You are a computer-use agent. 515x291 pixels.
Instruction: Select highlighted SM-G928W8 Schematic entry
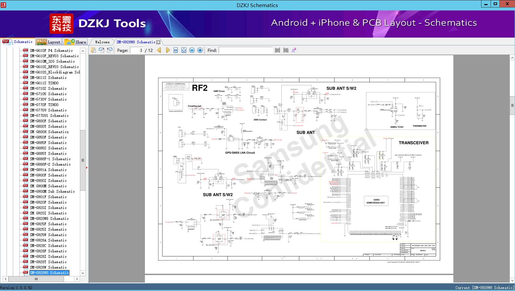[49, 273]
